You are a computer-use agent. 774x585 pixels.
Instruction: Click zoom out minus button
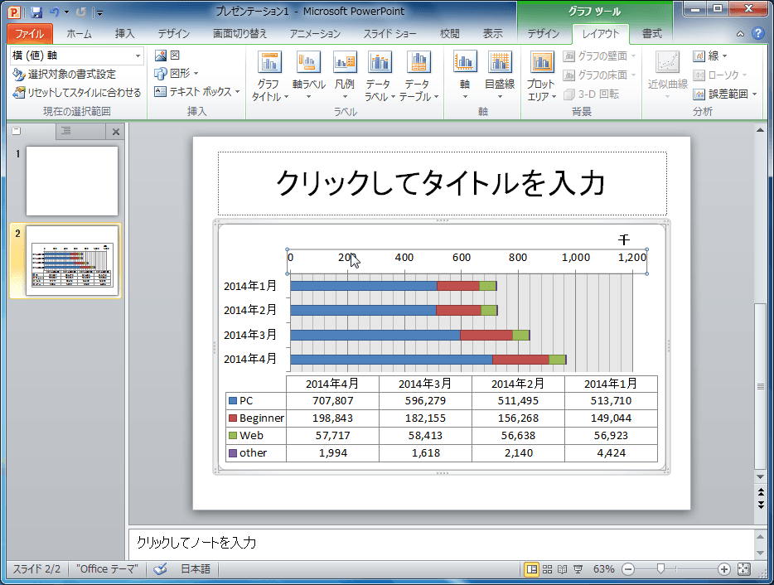pyautogui.click(x=628, y=569)
